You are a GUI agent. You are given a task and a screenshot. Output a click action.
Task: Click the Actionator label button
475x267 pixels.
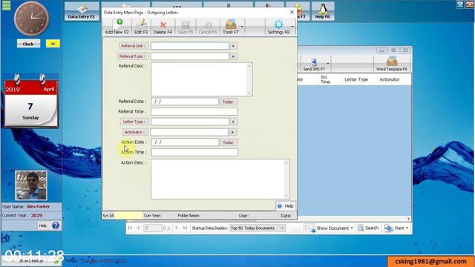(135, 132)
